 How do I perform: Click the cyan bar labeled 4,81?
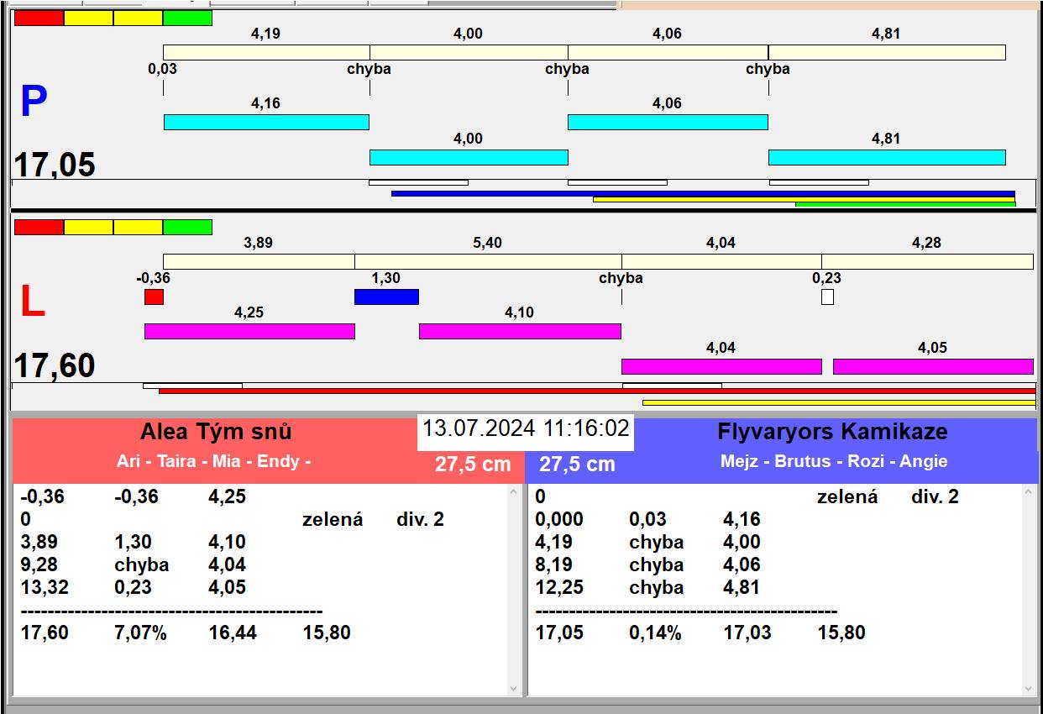(x=887, y=158)
